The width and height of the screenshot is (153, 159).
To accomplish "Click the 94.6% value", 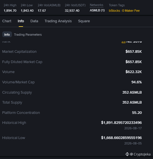I will (137, 82).
